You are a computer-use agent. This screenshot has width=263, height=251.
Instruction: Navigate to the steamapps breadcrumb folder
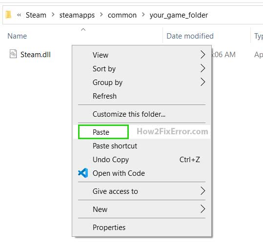(77, 15)
